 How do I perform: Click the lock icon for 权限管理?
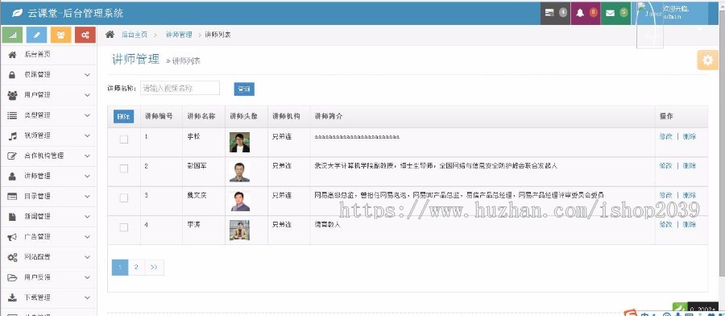12,74
